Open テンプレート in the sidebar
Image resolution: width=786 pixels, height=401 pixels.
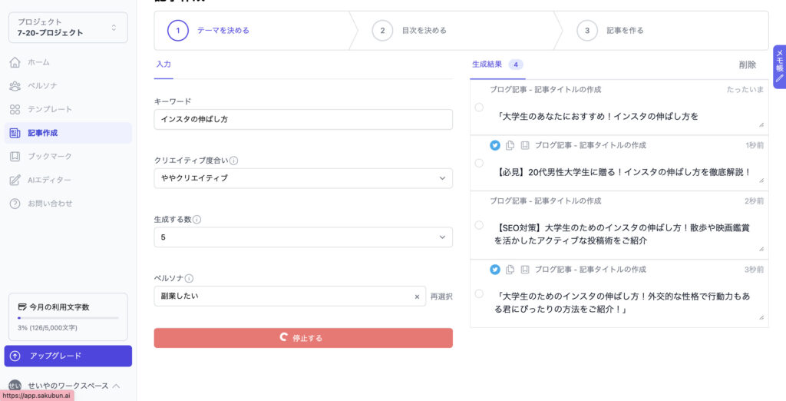click(50, 109)
